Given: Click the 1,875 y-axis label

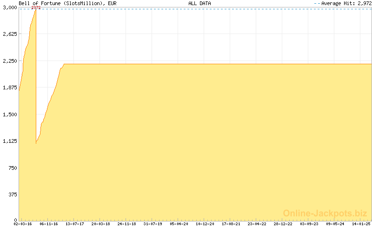Looking at the screenshot, I should 9,87.
